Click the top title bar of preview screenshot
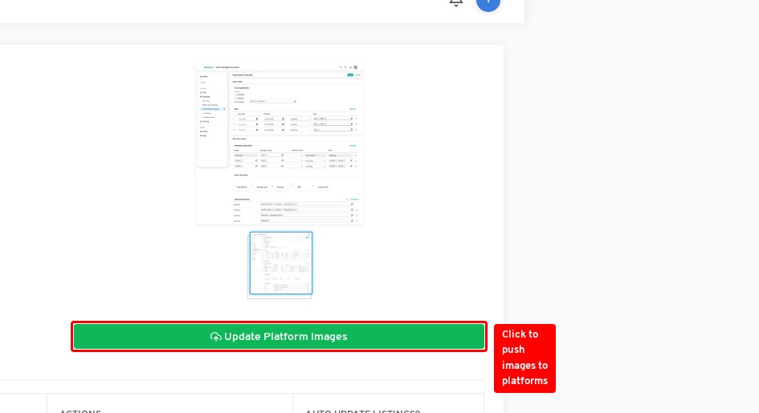The image size is (759, 413). (280, 67)
